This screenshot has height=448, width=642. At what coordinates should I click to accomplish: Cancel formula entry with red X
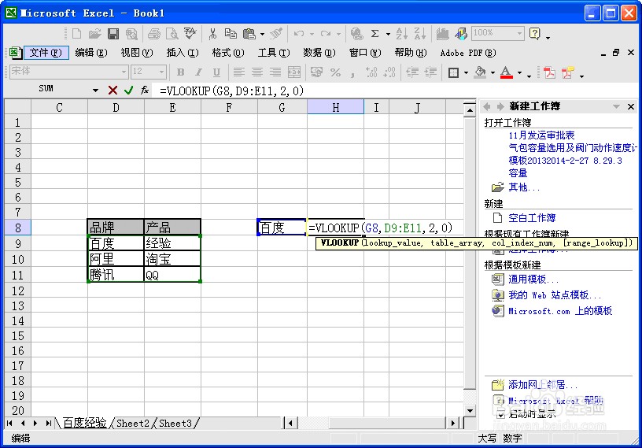click(113, 91)
